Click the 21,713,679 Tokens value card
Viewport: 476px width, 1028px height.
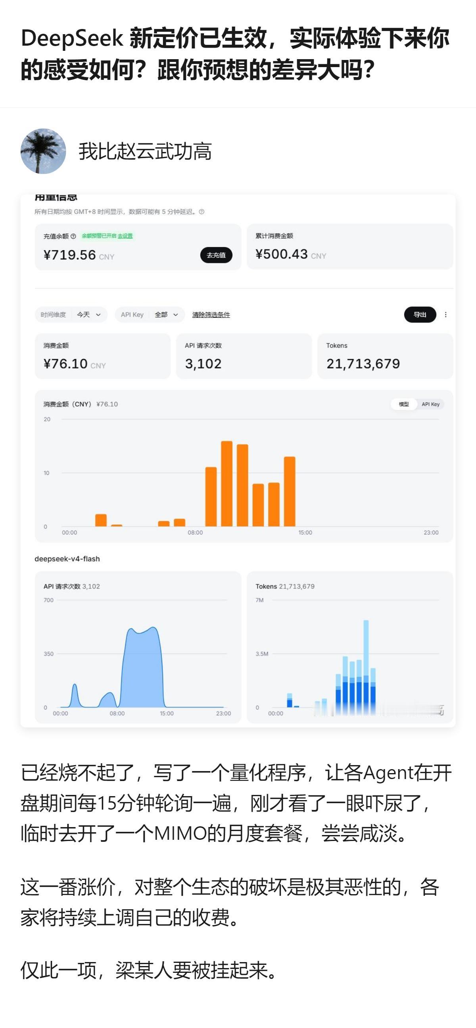[385, 356]
